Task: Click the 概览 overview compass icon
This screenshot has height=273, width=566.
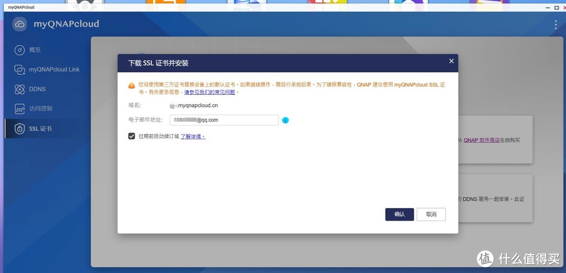Action: click(x=19, y=50)
